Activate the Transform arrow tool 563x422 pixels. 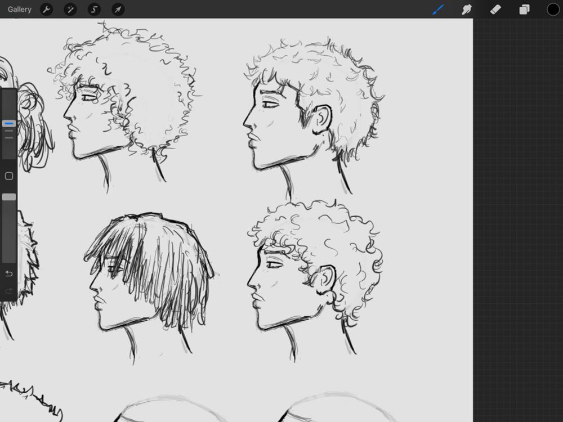tap(118, 10)
